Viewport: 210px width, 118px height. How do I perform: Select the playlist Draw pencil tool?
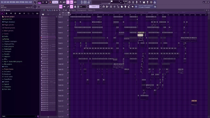(x=48, y=10)
